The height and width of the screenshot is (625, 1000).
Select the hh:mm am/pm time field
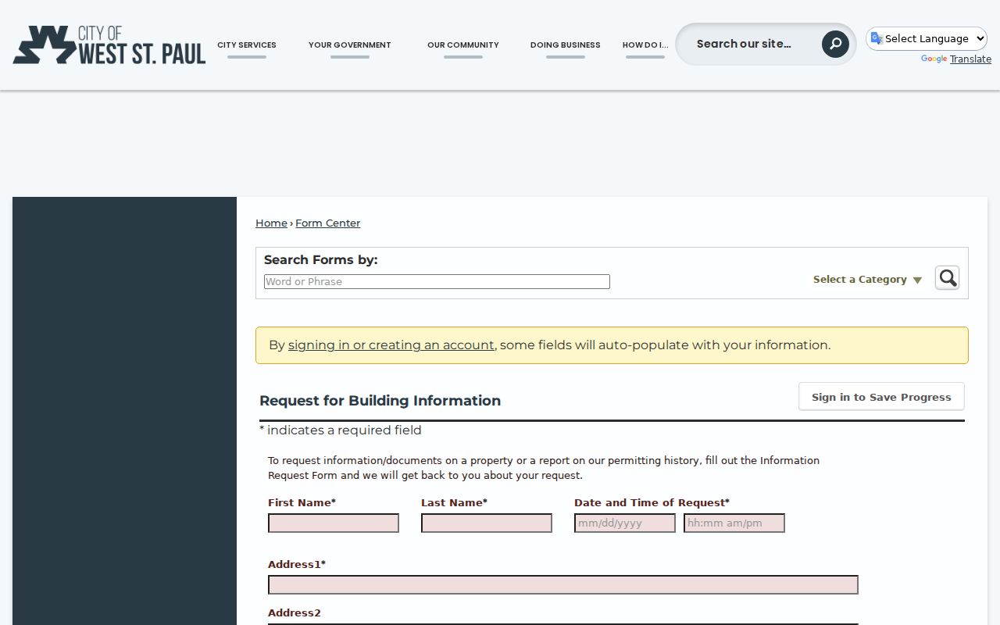tap(734, 523)
